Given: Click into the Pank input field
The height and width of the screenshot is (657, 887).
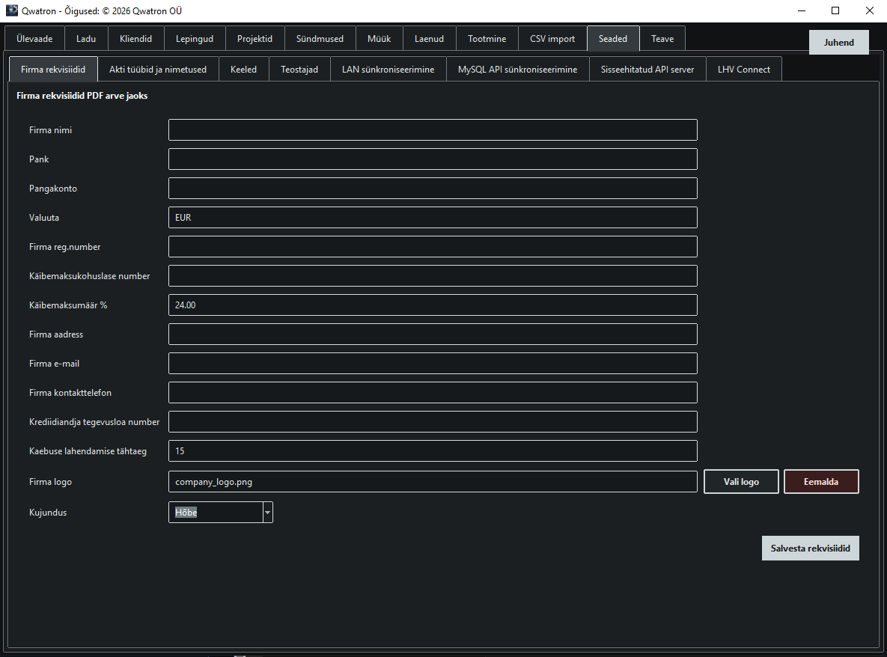Looking at the screenshot, I should click(433, 159).
